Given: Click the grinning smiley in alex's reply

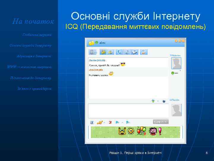Looking at the screenshot, I should tap(111, 74).
